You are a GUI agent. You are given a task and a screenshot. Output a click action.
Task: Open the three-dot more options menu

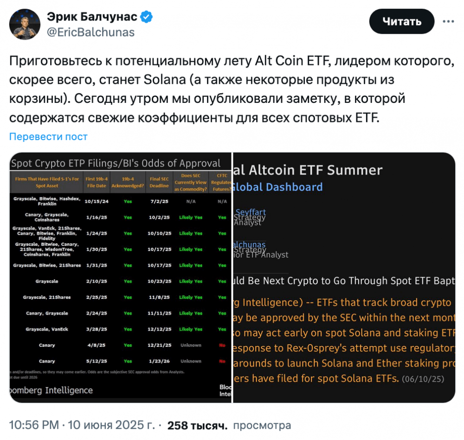[x=448, y=21]
